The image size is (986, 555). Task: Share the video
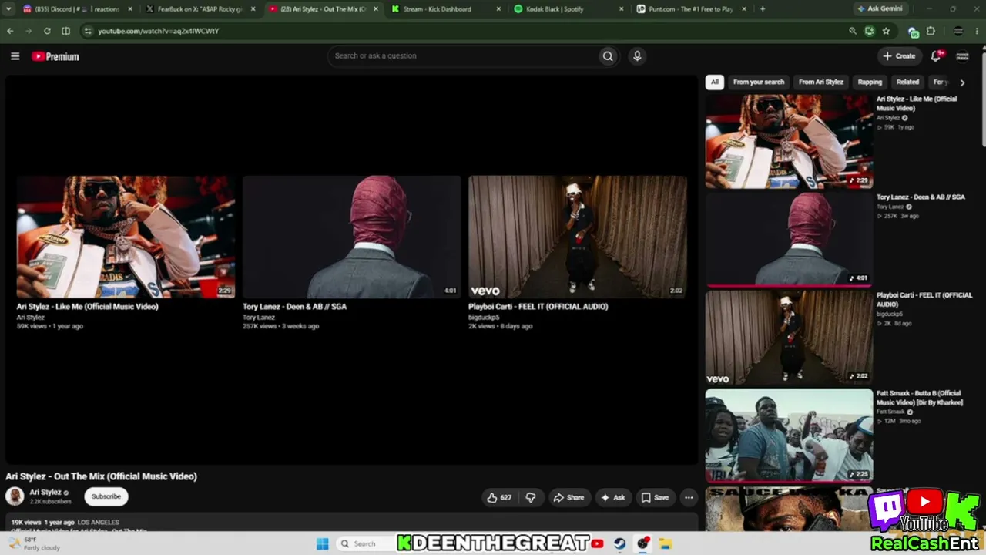click(x=568, y=497)
